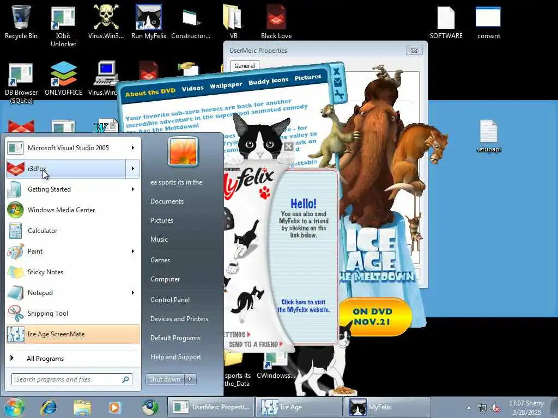Open Documents in Start menu
Image resolution: width=558 pixels, height=418 pixels.
click(x=167, y=201)
